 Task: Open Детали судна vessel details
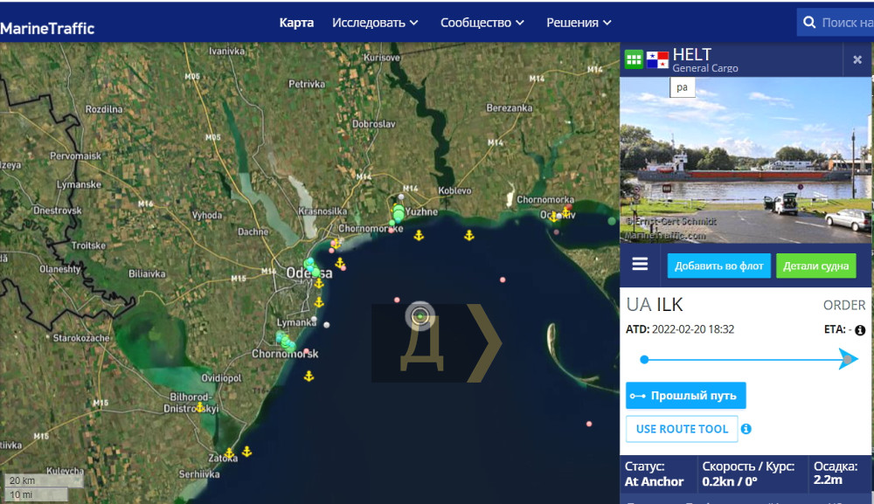815,266
